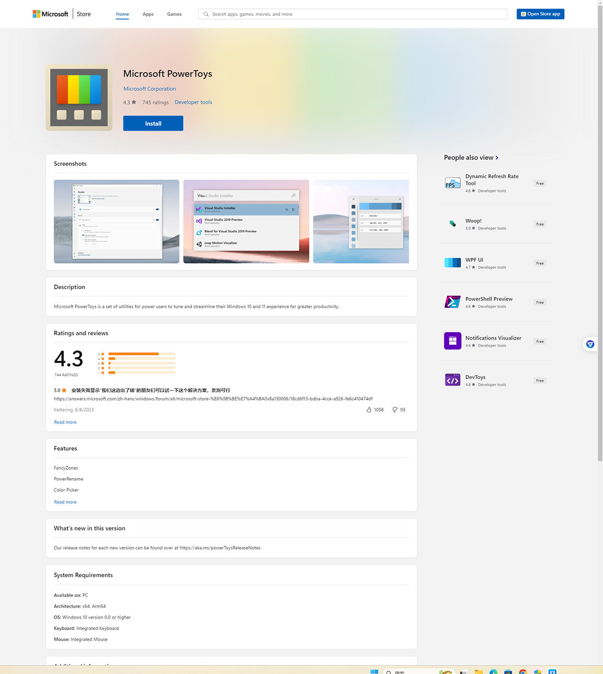The width and height of the screenshot is (603, 674).
Task: Open the Store home link
Action: click(84, 14)
